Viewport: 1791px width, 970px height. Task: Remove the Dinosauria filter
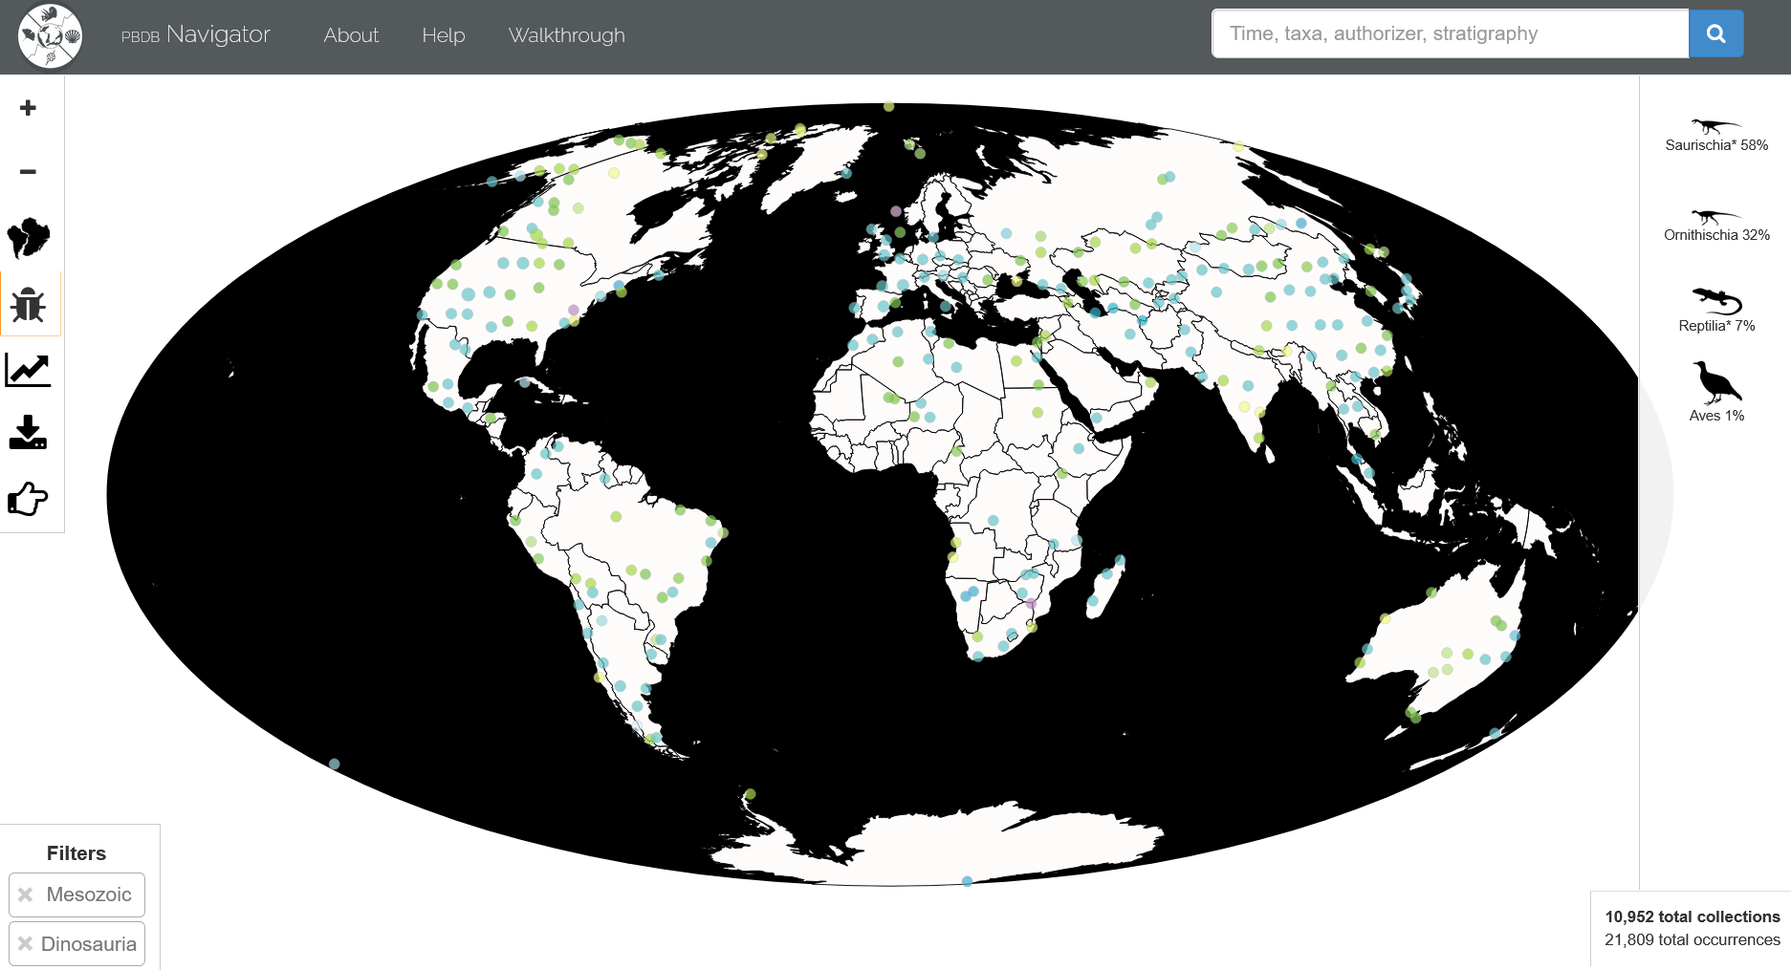pos(26,944)
